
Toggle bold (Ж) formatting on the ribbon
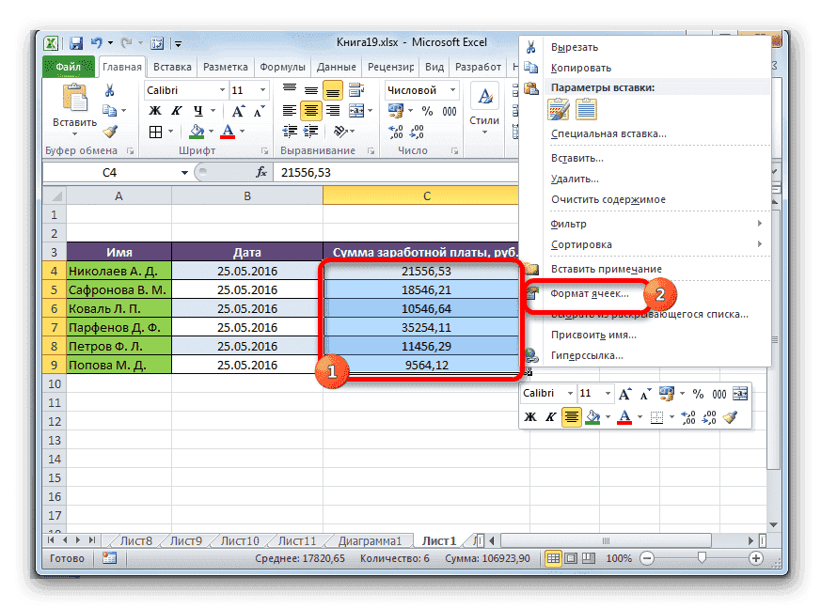pyautogui.click(x=155, y=110)
